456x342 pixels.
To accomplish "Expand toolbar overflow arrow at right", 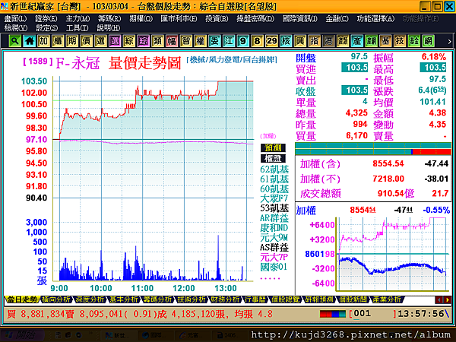I will [449, 41].
